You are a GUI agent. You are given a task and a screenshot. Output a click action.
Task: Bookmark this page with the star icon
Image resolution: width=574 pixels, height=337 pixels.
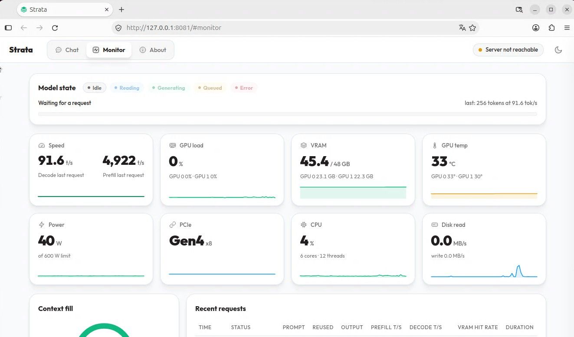point(472,28)
